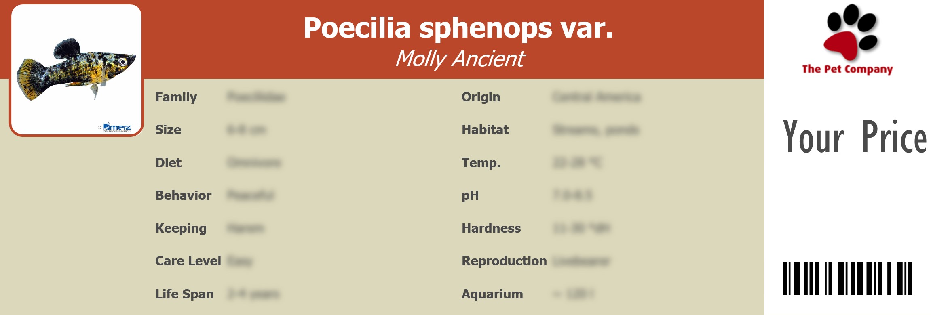
Task: Click the Molly Ancient subtitle
Action: pos(460,59)
